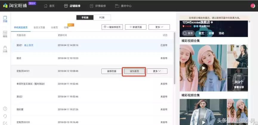
Task: Click 搜索 box in store preview
Action: 188,33
